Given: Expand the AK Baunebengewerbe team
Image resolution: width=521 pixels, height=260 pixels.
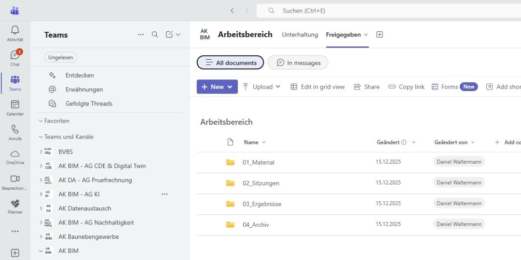Looking at the screenshot, I should (41, 237).
